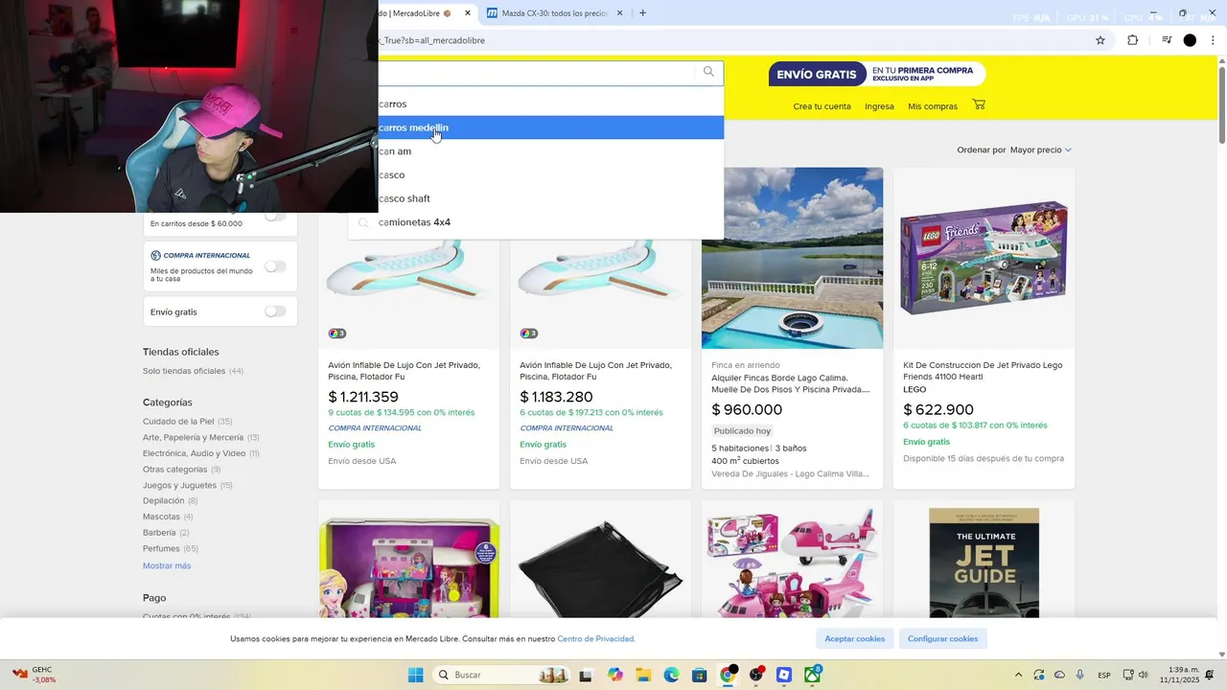Open the shopping cart icon
Screen dimensions: 1227x690
point(979,104)
